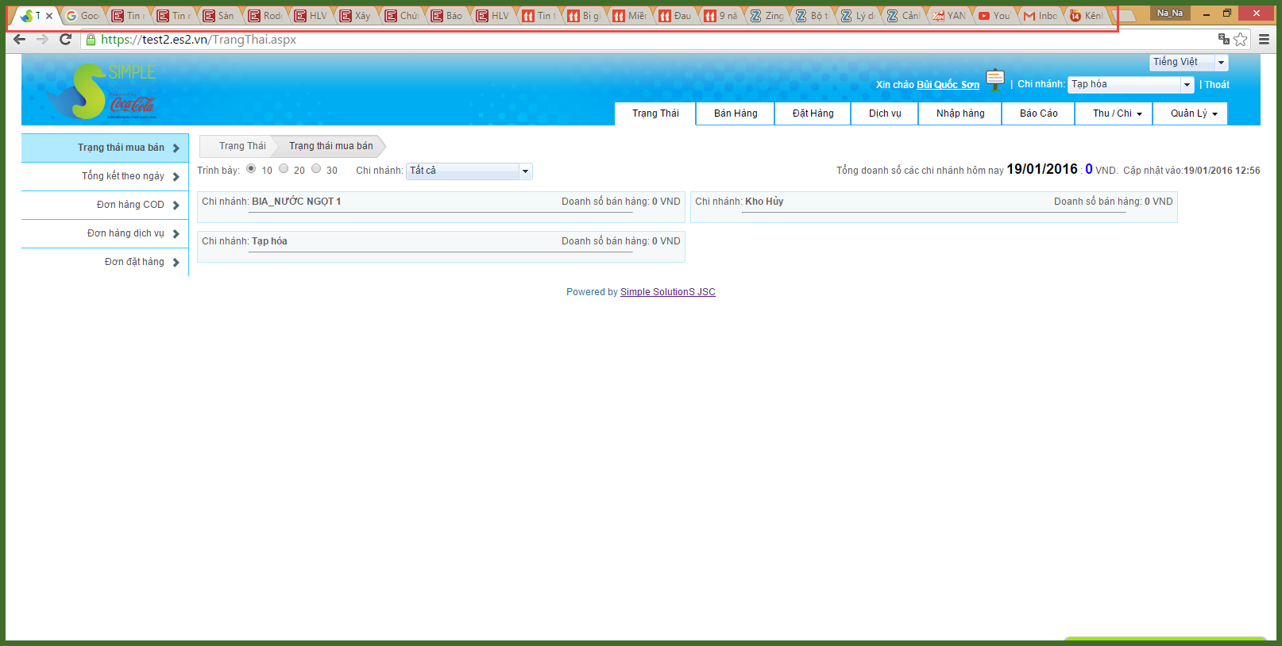Bookmark this page with star icon
The image size is (1282, 646).
pyautogui.click(x=1241, y=39)
